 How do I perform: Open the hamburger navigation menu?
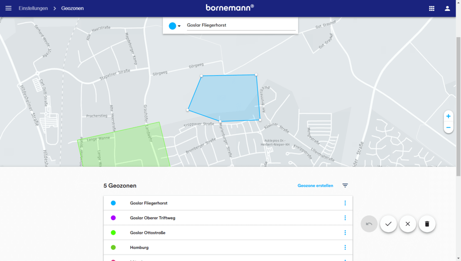click(8, 8)
